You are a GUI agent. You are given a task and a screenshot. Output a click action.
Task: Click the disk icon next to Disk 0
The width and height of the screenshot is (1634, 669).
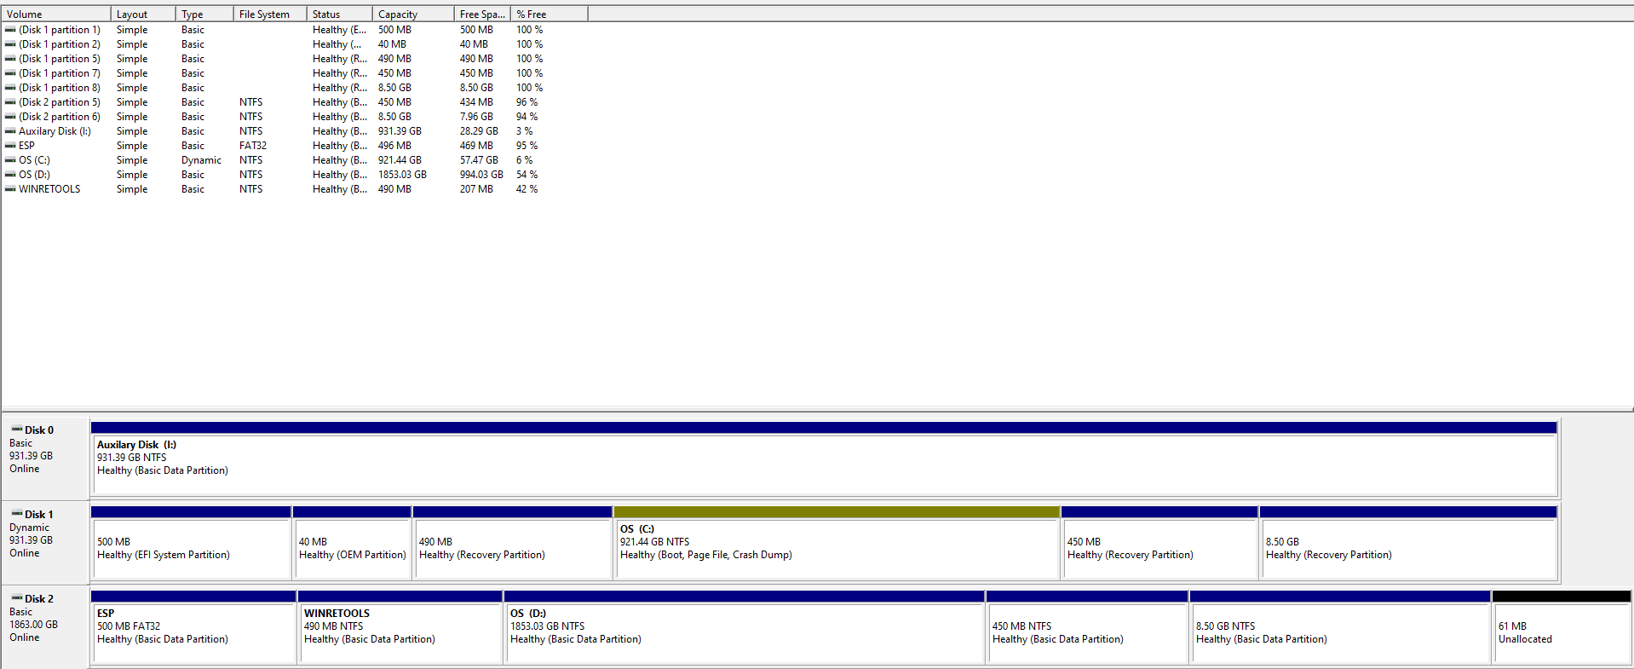(x=17, y=429)
